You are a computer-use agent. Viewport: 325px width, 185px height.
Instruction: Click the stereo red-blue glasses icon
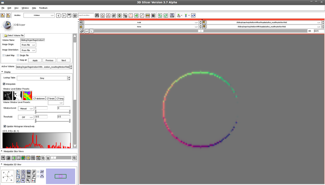tap(33, 181)
